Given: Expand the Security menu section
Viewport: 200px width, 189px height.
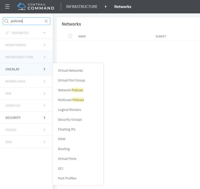Looking at the screenshot, I should 26,118.
